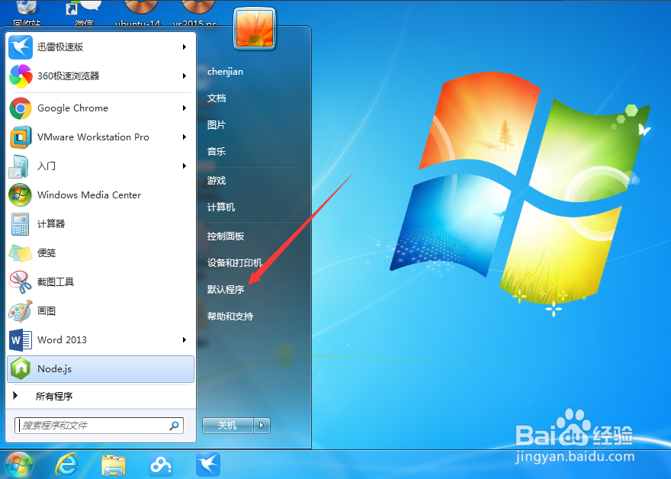Open the shutdown options arrow next to 关机
The height and width of the screenshot is (479, 671).
[x=262, y=426]
